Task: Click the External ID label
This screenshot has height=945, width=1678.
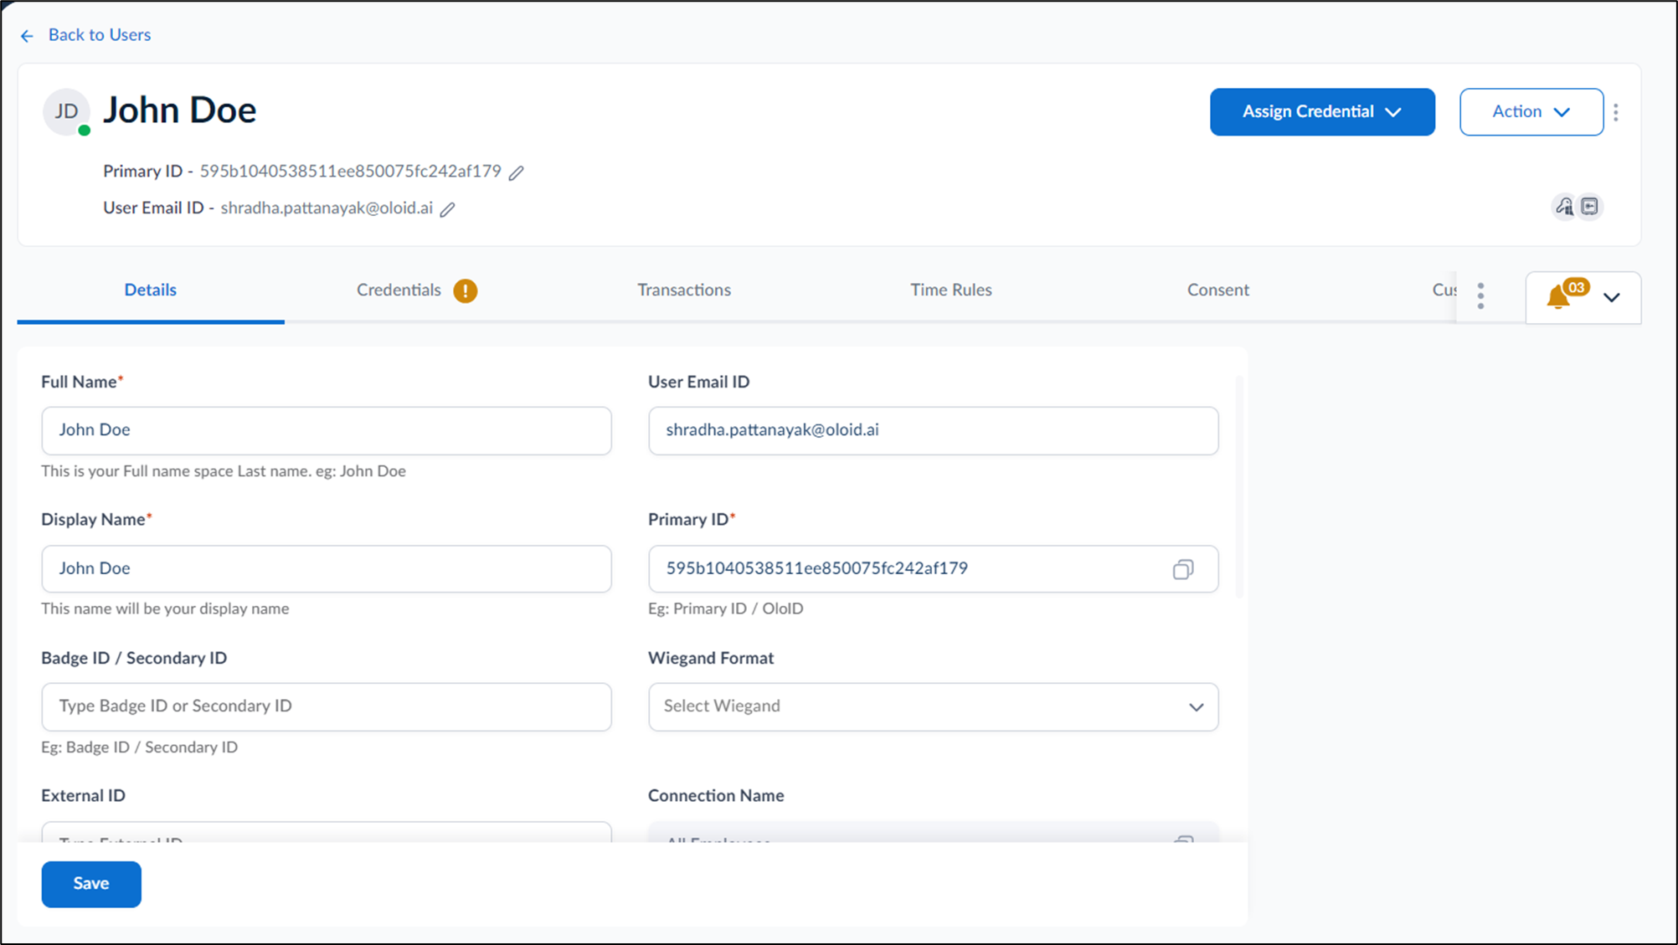Action: click(x=83, y=795)
